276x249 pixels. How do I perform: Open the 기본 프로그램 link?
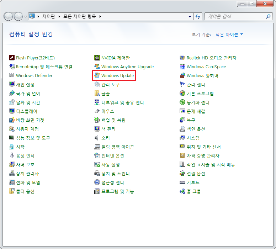200,93
